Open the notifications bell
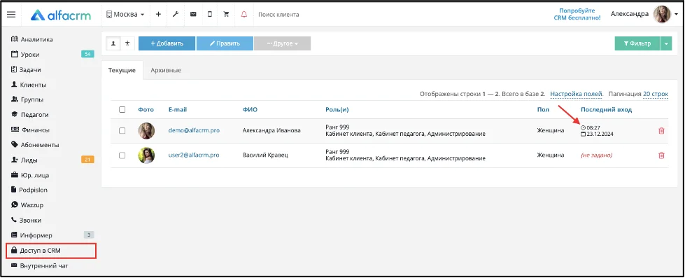685x278 pixels. 244,15
